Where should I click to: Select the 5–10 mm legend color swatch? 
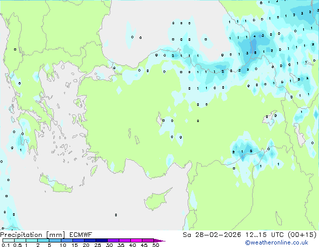[55, 240]
